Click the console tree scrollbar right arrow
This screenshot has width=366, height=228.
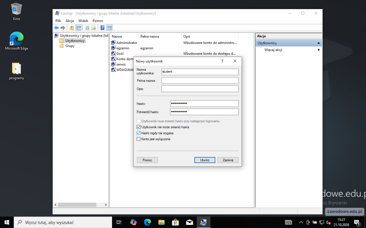tap(106, 205)
